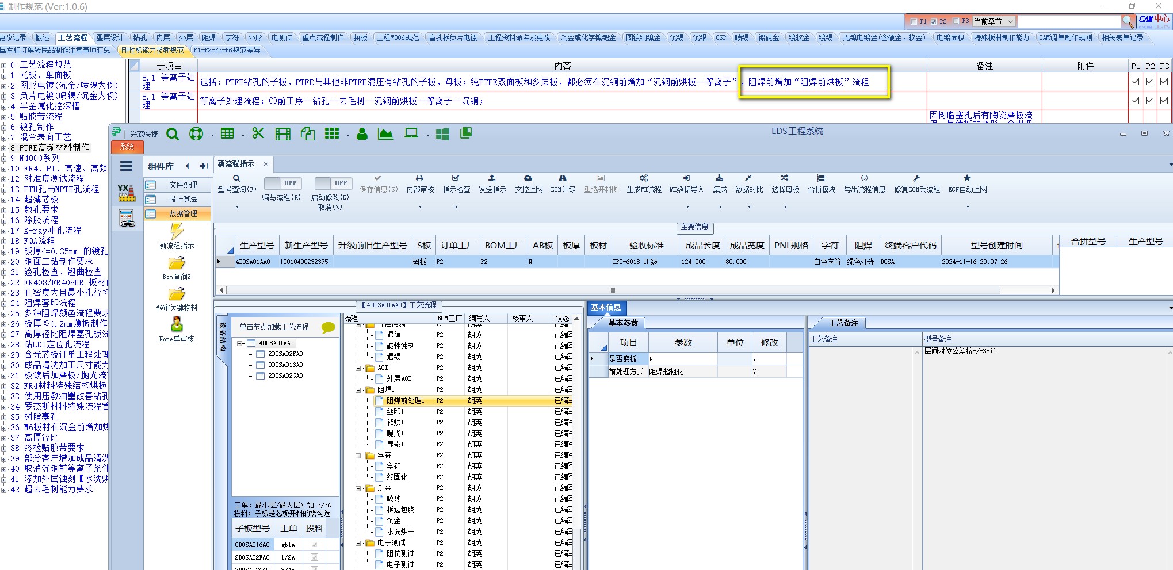Tick the P1 checkbox beside 当前章节
Image resolution: width=1173 pixels, height=570 pixels.
[x=914, y=21]
